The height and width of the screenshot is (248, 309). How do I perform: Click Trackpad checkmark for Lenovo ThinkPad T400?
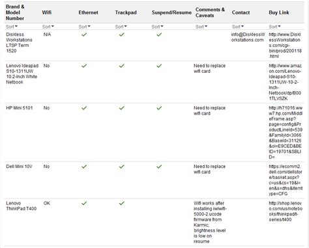coord(122,203)
